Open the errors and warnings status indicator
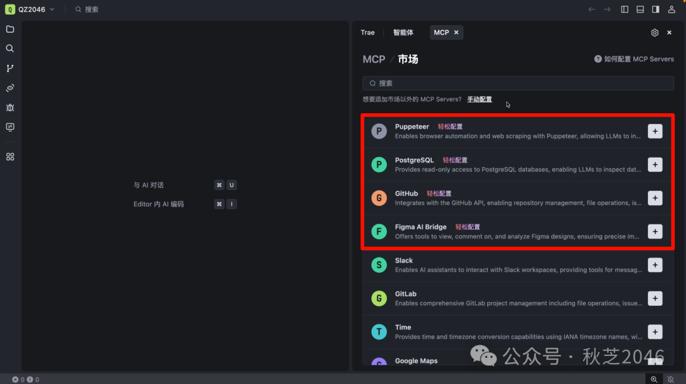The height and width of the screenshot is (384, 686). [25, 380]
